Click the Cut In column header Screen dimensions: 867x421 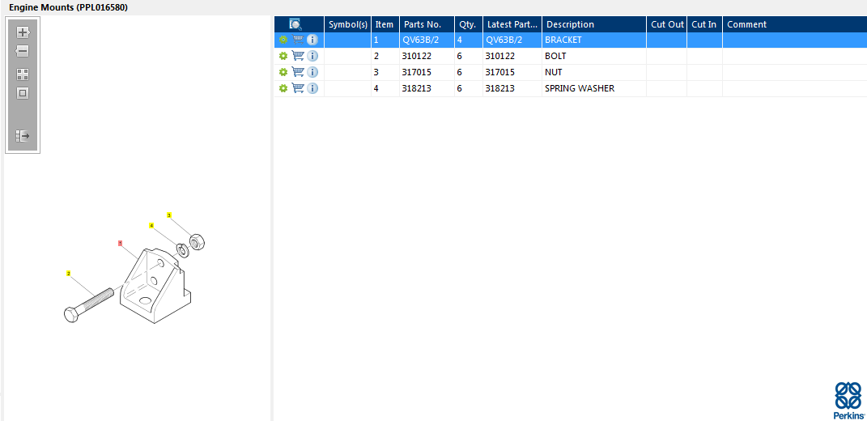704,24
